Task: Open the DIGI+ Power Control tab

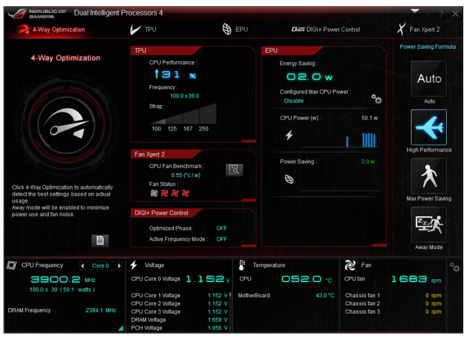Action: pyautogui.click(x=325, y=30)
